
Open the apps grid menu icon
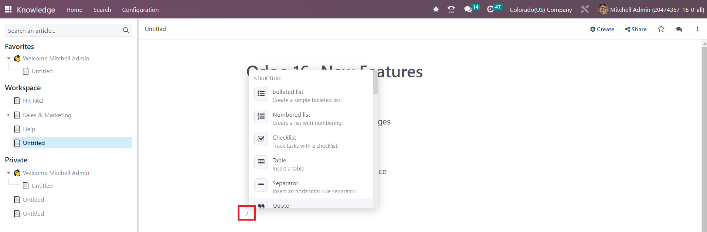[x=8, y=9]
